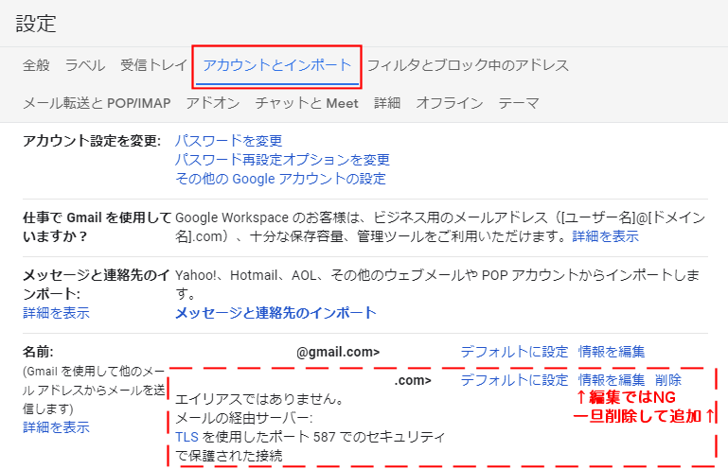Open the TLS help link

pos(187,437)
